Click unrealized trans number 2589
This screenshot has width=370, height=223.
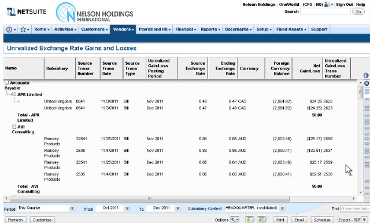[328, 162]
